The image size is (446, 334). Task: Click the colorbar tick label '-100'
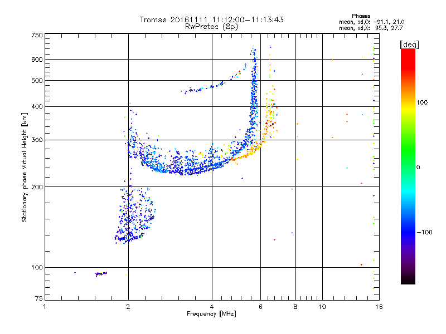coord(424,232)
